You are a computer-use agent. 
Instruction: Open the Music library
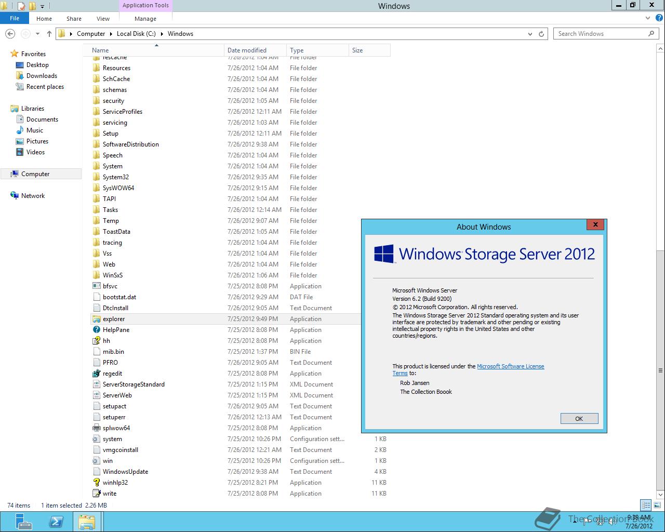point(35,130)
